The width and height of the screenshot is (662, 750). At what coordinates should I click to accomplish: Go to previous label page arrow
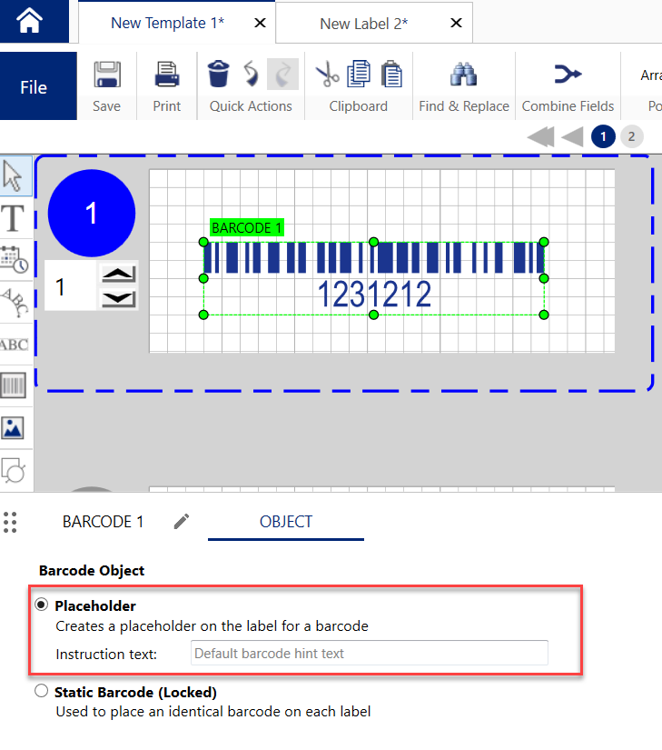click(x=572, y=136)
